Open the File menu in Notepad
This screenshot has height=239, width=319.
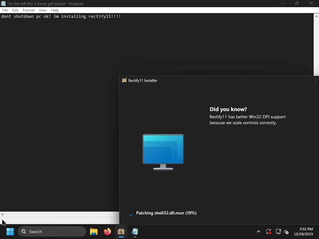point(5,10)
